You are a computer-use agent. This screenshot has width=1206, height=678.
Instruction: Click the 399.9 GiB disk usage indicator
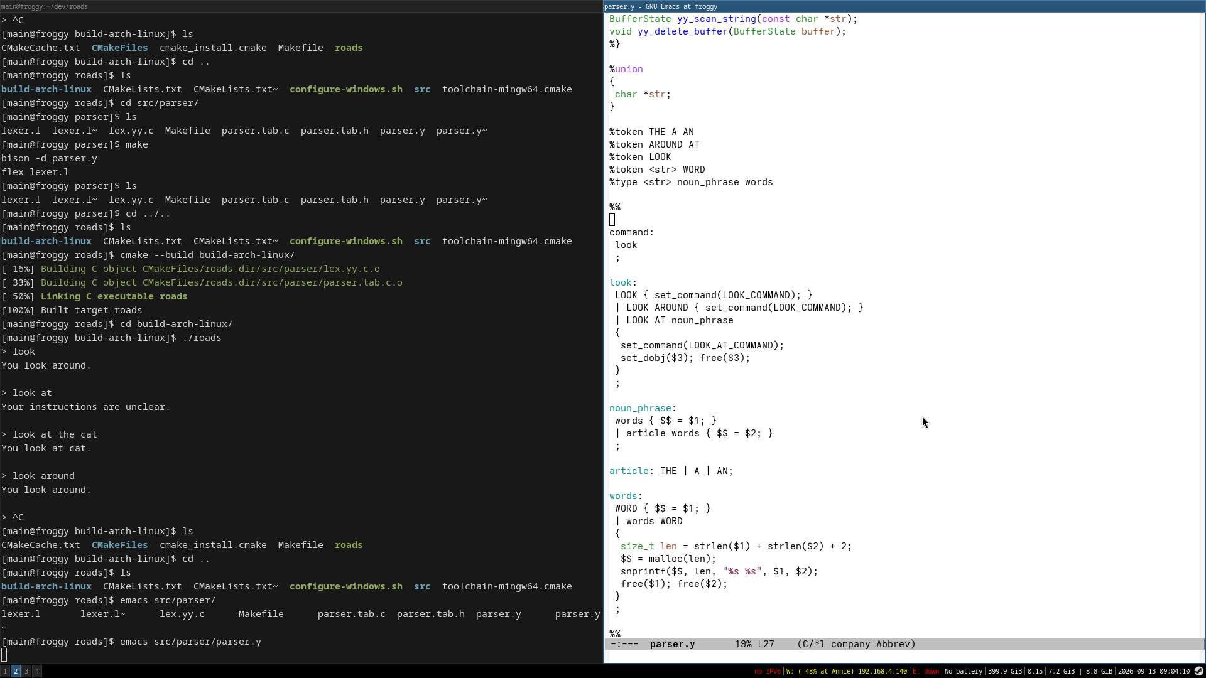coord(1004,671)
